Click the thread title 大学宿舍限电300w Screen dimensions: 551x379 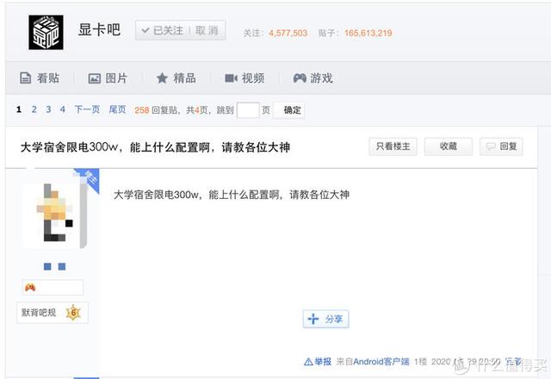click(x=155, y=147)
